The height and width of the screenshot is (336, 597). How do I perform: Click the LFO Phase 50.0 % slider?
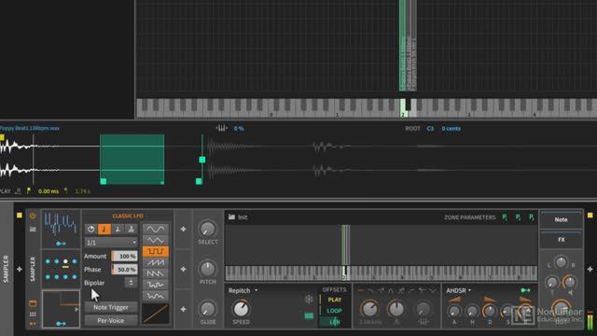(124, 270)
